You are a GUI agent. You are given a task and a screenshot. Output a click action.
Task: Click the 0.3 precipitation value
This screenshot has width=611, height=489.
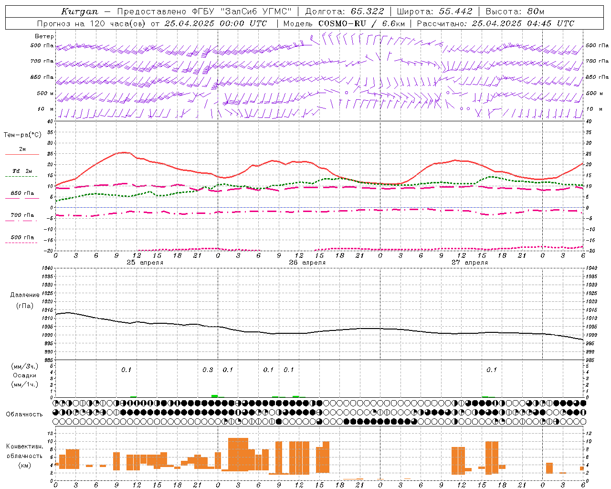pyautogui.click(x=208, y=370)
